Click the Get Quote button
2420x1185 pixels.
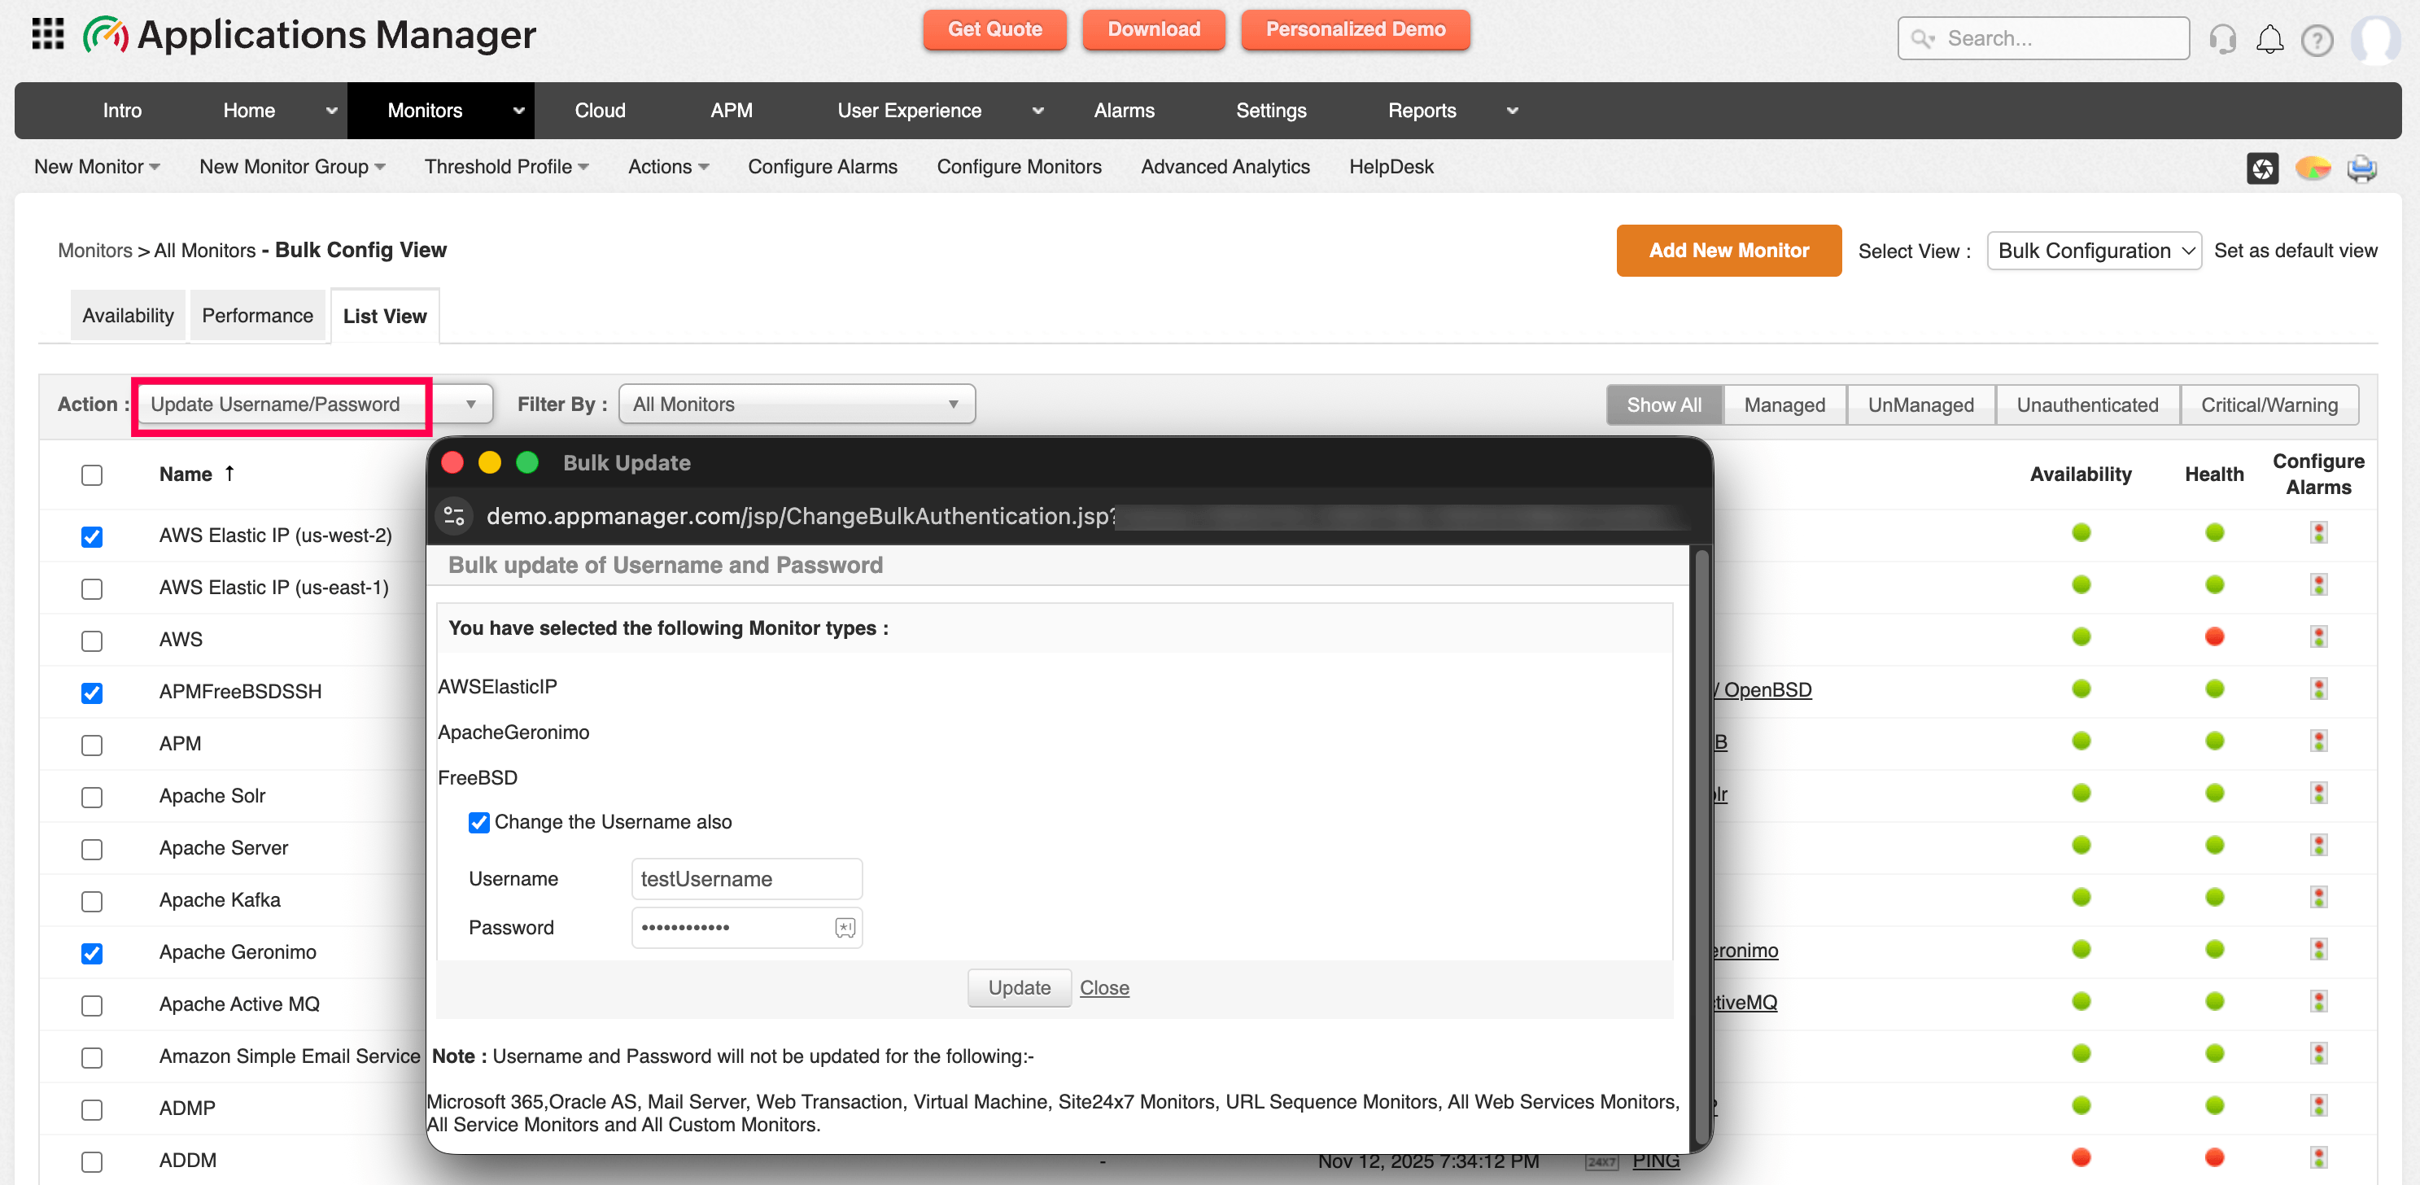coord(995,29)
